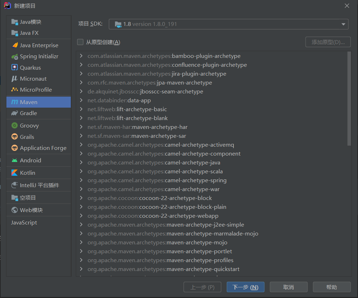The image size is (358, 298).
Task: Choose the Gradle elephant icon
Action: (x=15, y=113)
